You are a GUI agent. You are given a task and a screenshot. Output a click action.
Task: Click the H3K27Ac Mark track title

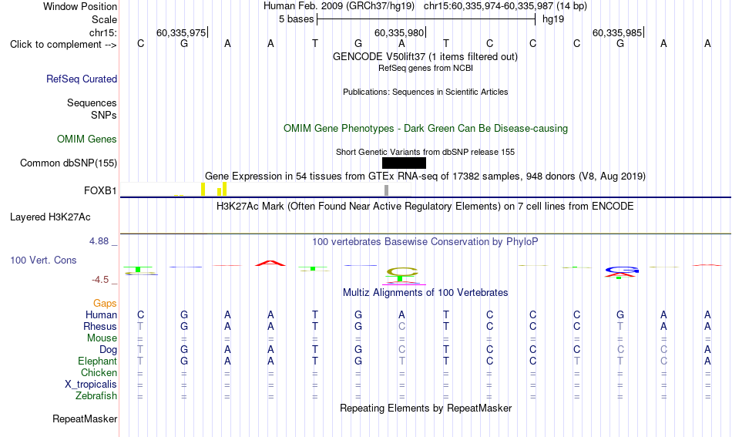(x=425, y=207)
